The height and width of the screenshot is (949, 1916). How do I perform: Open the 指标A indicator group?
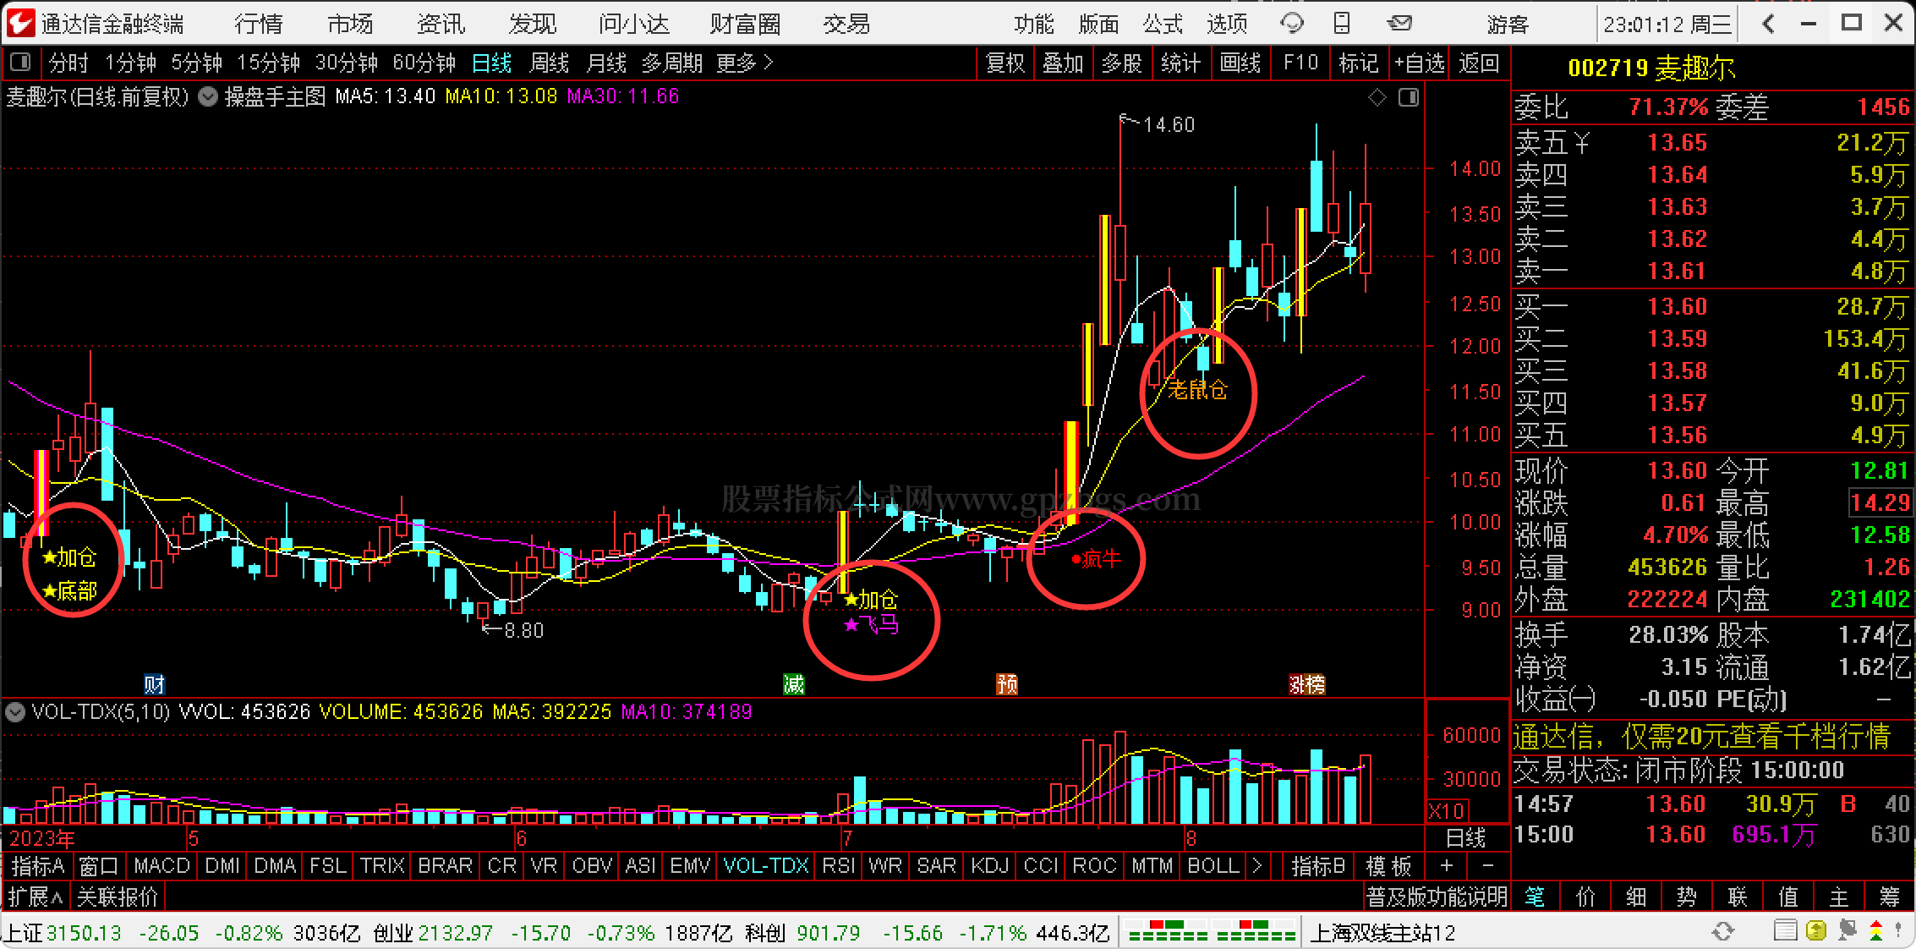tap(37, 865)
